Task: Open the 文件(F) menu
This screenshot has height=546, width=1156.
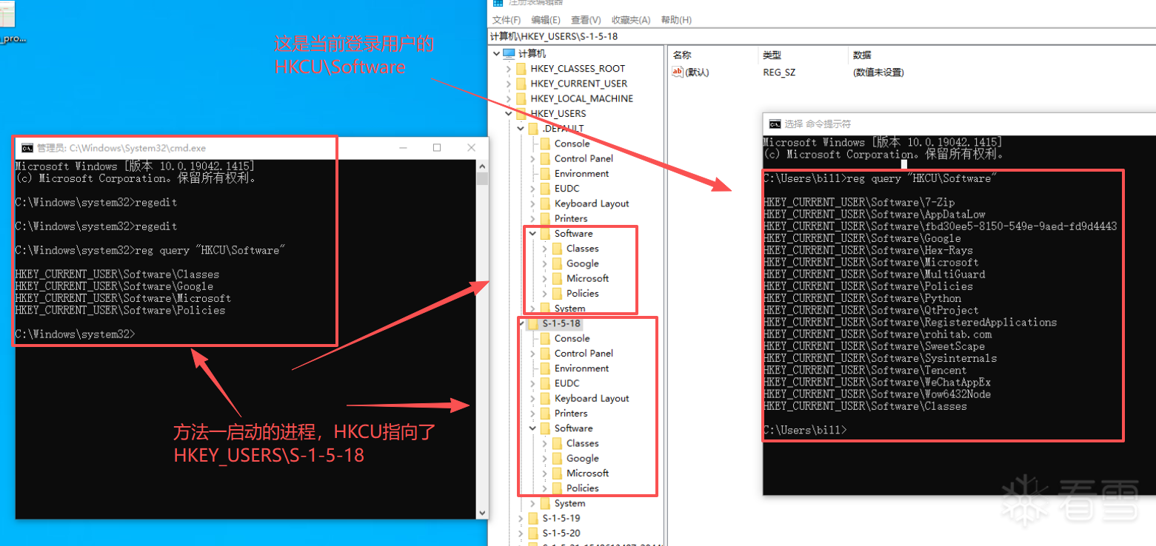Action: point(507,20)
